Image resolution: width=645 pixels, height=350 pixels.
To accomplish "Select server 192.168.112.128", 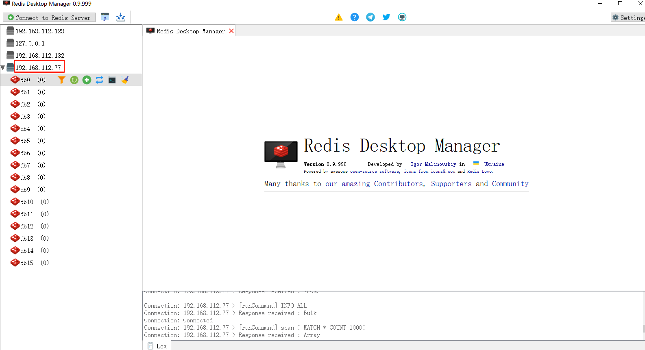I will [40, 31].
